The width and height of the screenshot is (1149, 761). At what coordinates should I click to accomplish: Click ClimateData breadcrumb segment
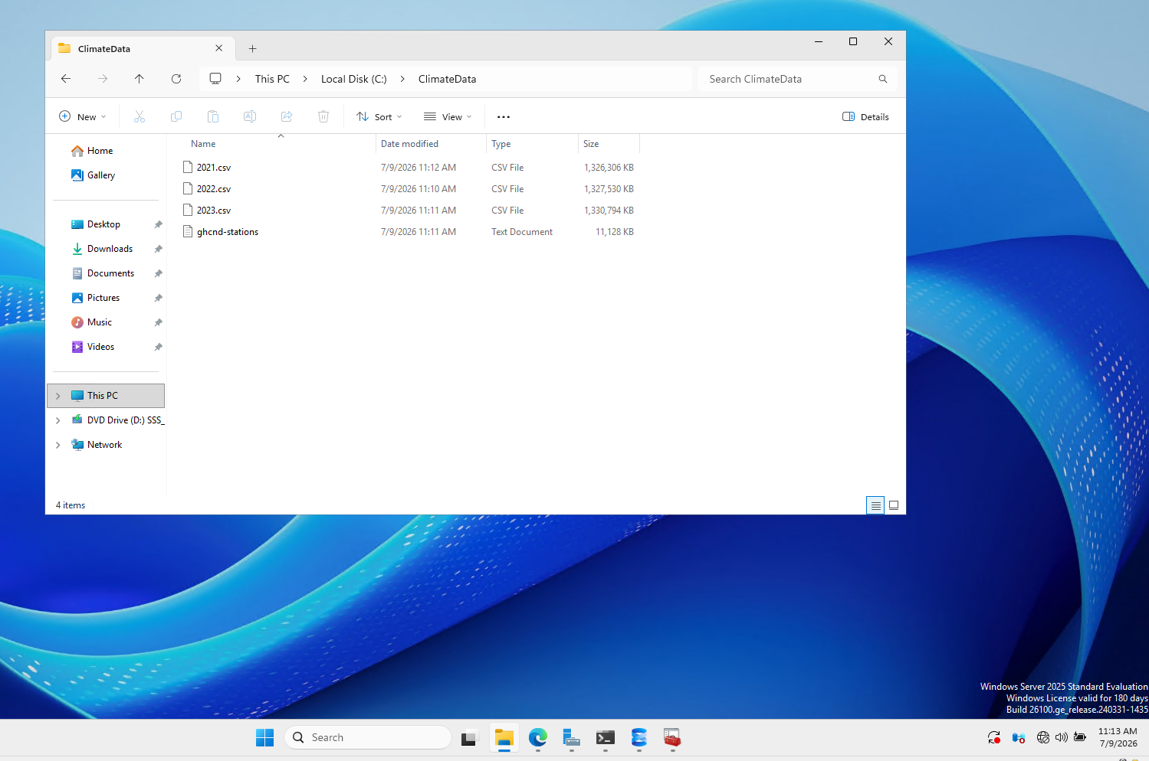[x=447, y=79]
